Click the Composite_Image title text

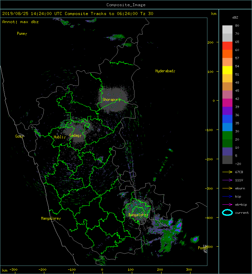(126, 5)
